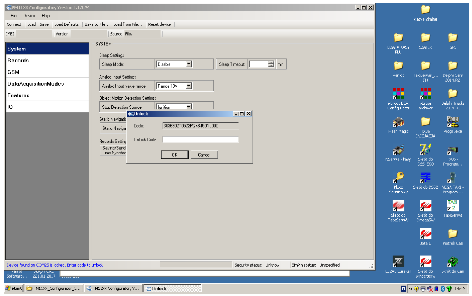Open the File menu

(x=14, y=16)
